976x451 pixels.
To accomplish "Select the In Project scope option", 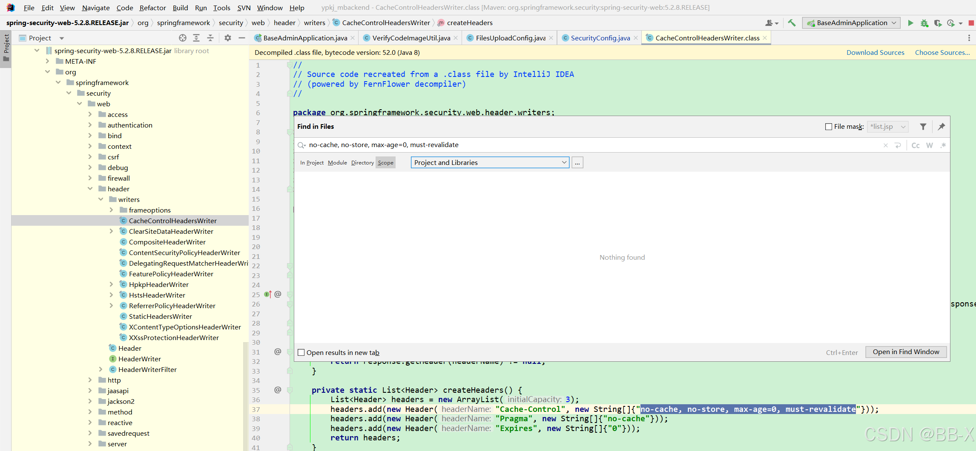I will pyautogui.click(x=312, y=163).
